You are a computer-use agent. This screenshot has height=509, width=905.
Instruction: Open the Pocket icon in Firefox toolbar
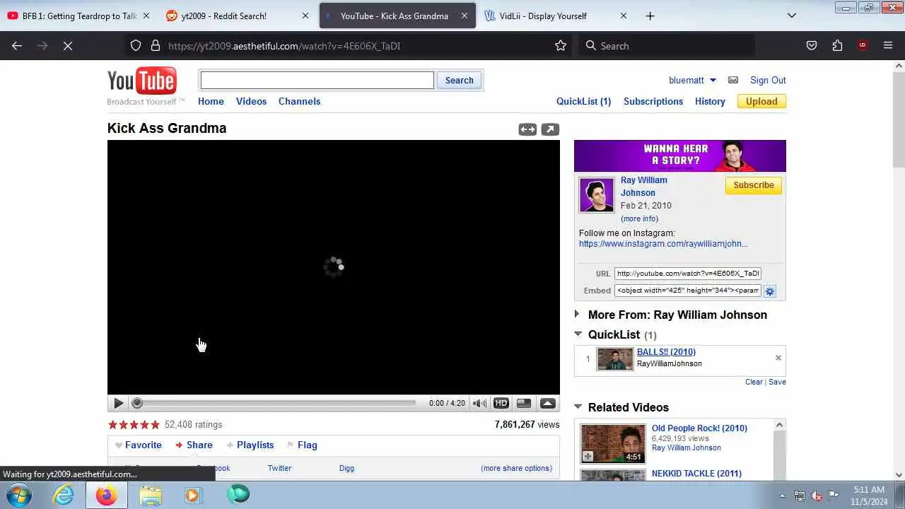pos(812,46)
